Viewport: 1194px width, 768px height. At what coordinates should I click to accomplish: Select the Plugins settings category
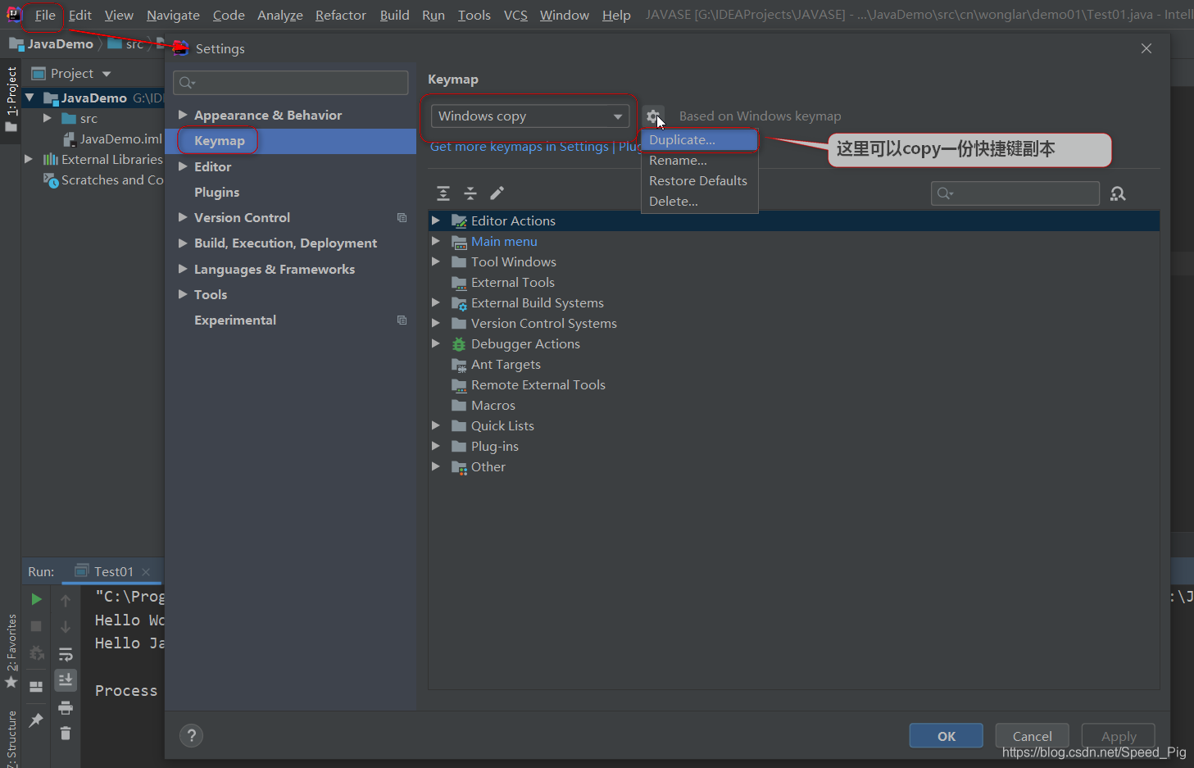[216, 192]
